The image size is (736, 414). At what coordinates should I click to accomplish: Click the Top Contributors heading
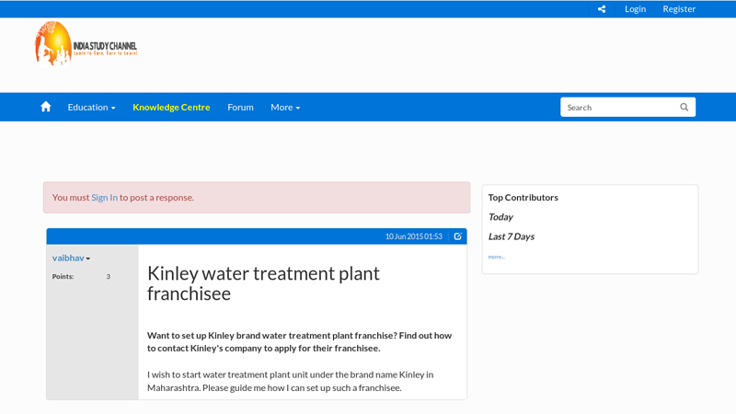pyautogui.click(x=523, y=198)
